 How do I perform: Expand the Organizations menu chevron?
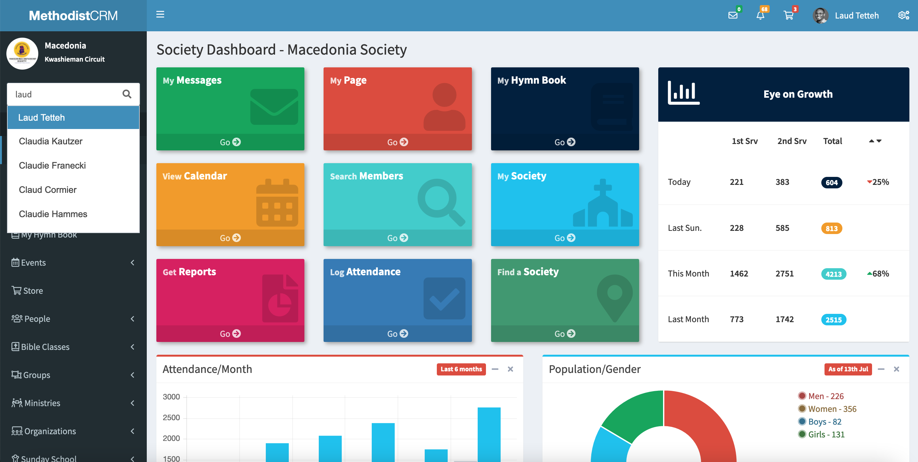click(132, 431)
